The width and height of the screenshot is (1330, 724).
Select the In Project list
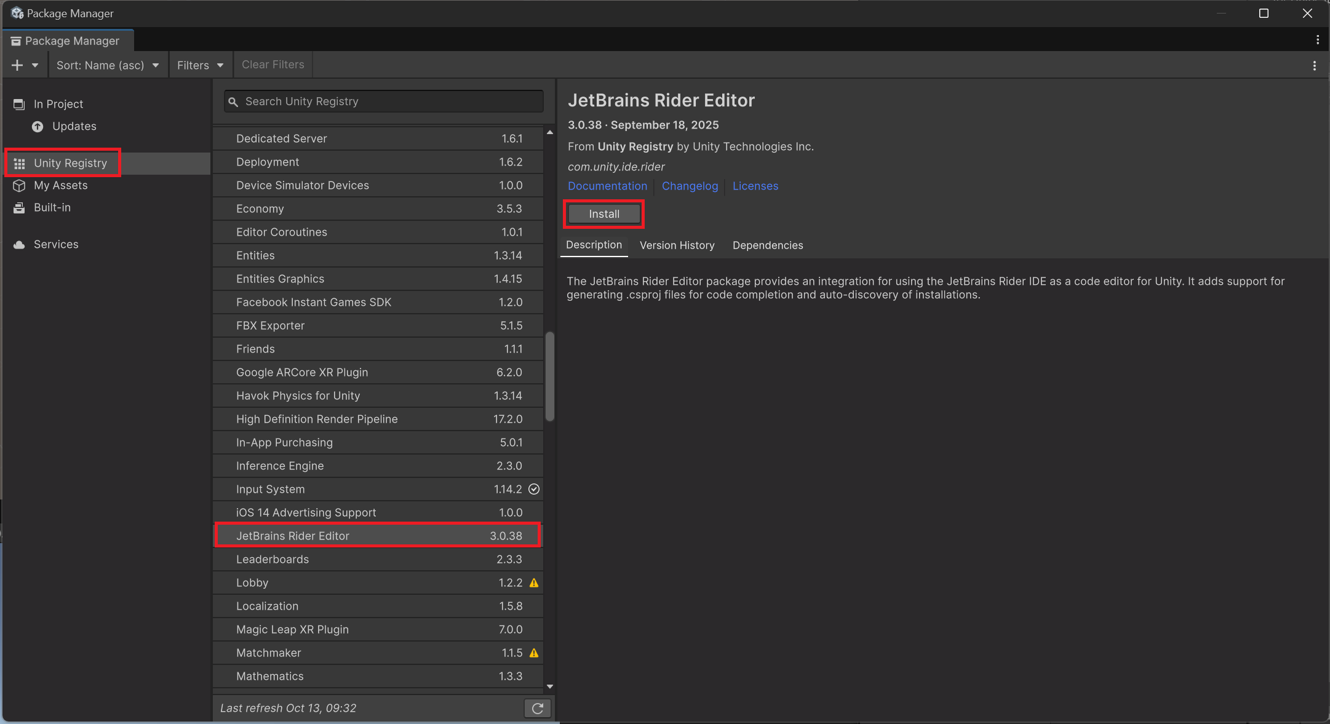(x=58, y=104)
